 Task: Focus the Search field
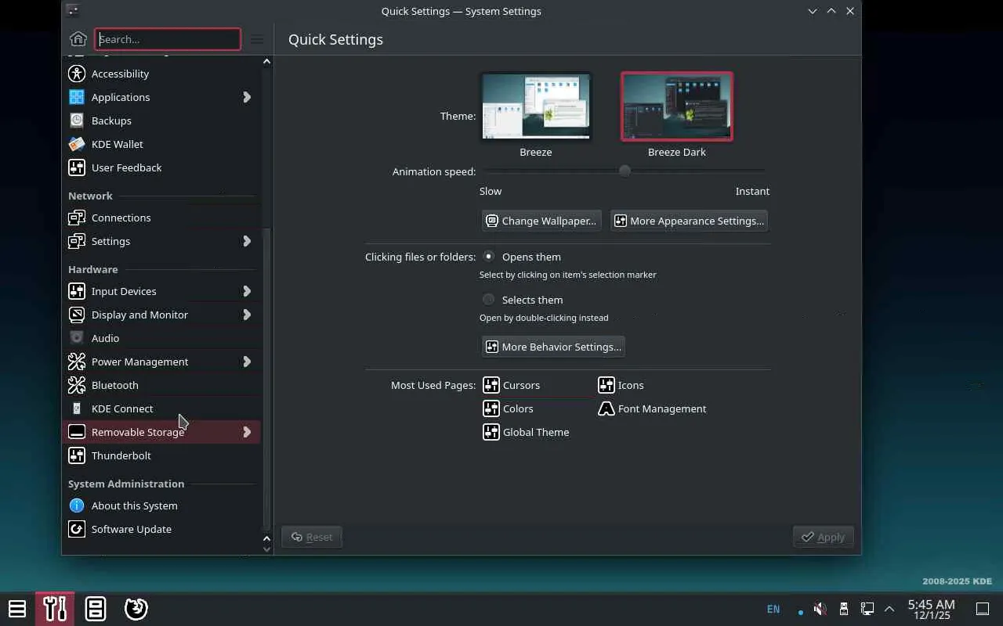pyautogui.click(x=168, y=39)
